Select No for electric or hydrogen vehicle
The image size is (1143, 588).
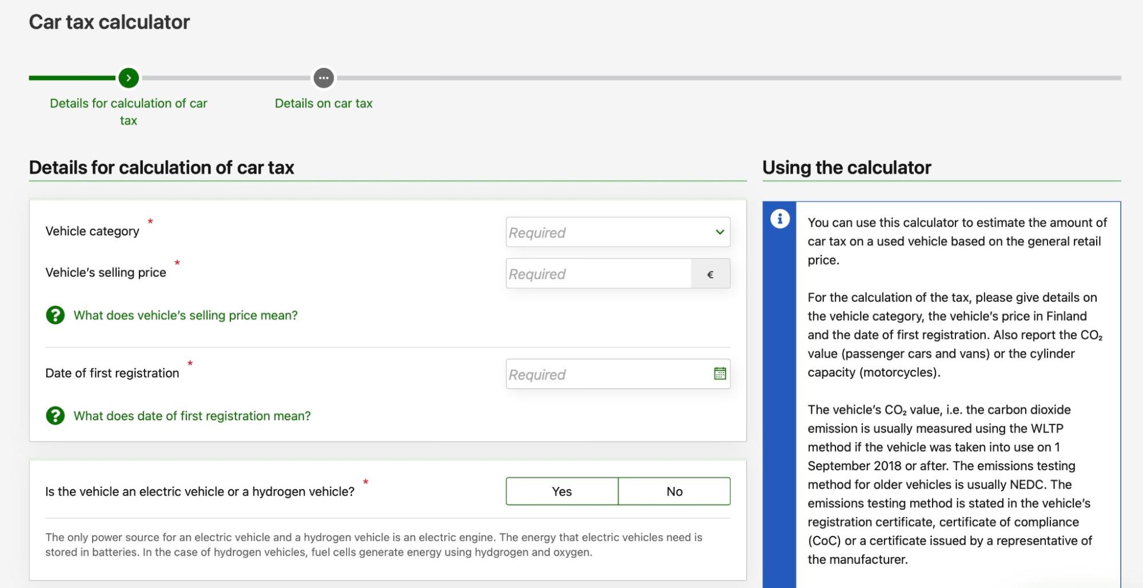[674, 491]
